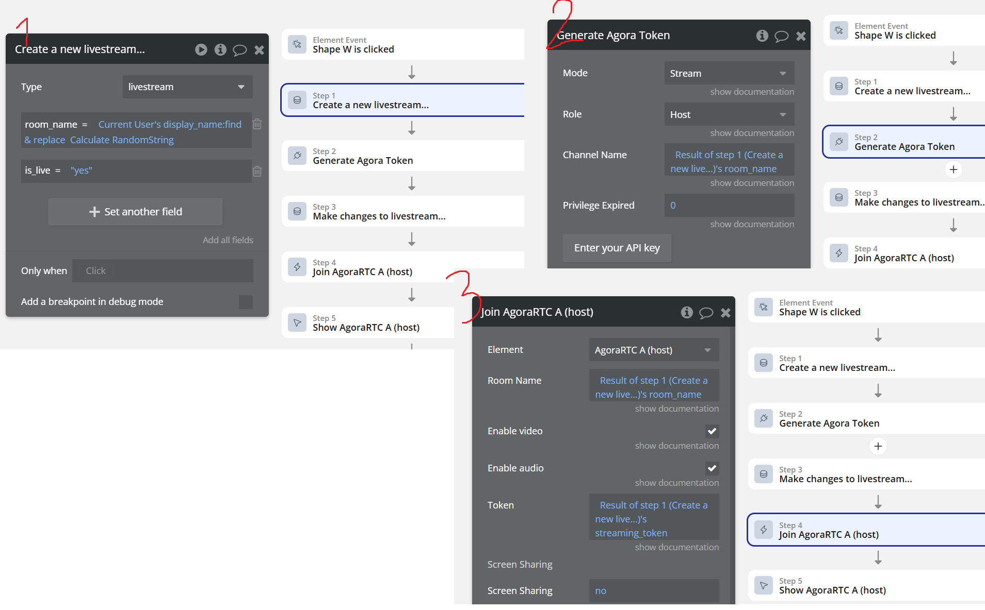Open info icon in Generate Agora Token panel

coord(762,36)
